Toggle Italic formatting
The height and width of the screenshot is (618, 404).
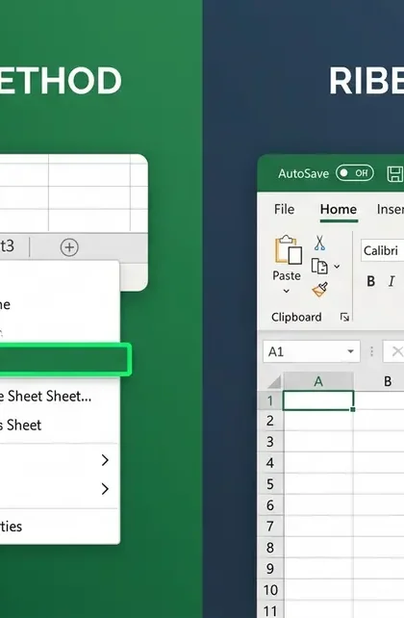[x=391, y=281]
